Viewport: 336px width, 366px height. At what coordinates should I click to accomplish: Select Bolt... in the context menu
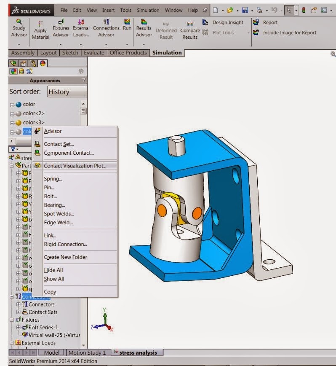click(50, 196)
